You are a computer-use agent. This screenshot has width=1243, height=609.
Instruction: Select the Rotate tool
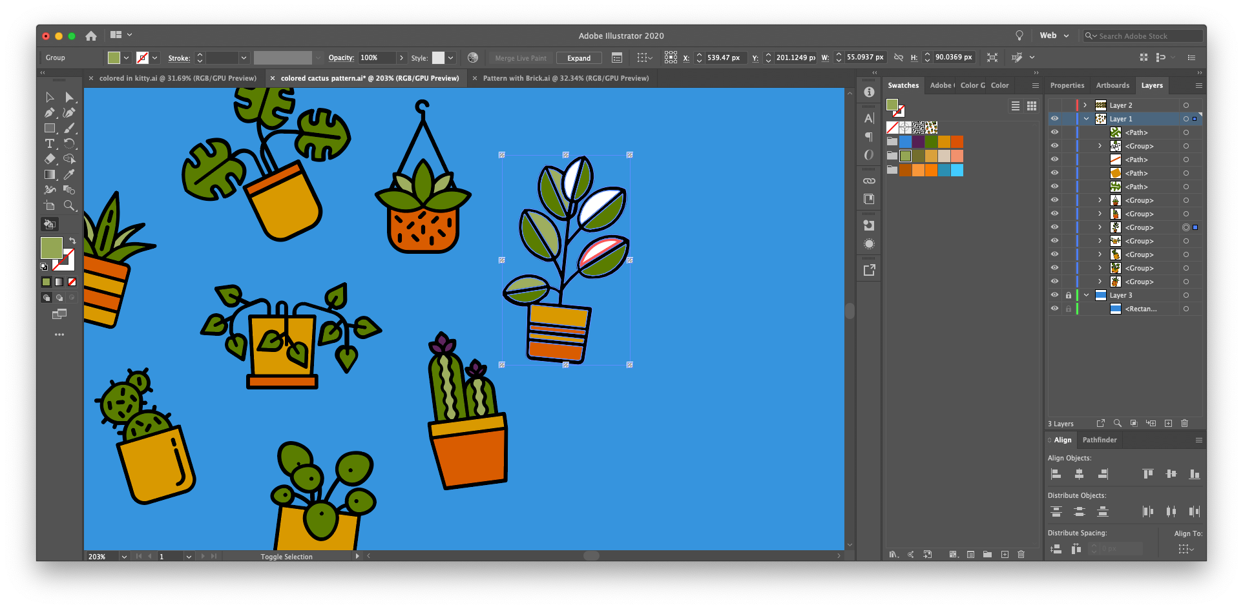[69, 143]
